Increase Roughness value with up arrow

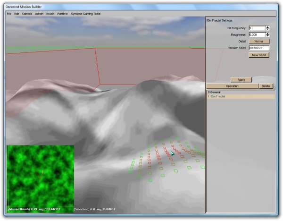268,34
